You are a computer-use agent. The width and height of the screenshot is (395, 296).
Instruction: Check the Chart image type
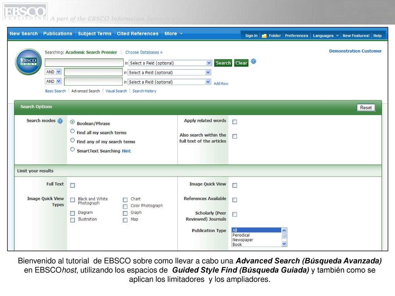click(125, 200)
